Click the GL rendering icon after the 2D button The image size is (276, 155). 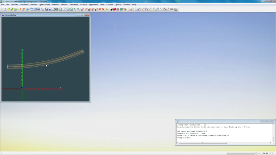176,9
